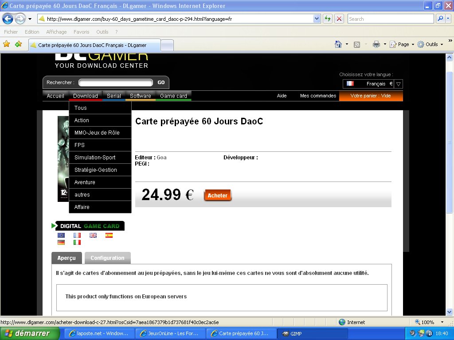Image resolution: width=454 pixels, height=340 pixels.
Task: Select MMO-Jeux de Rôle category
Action: (100, 133)
